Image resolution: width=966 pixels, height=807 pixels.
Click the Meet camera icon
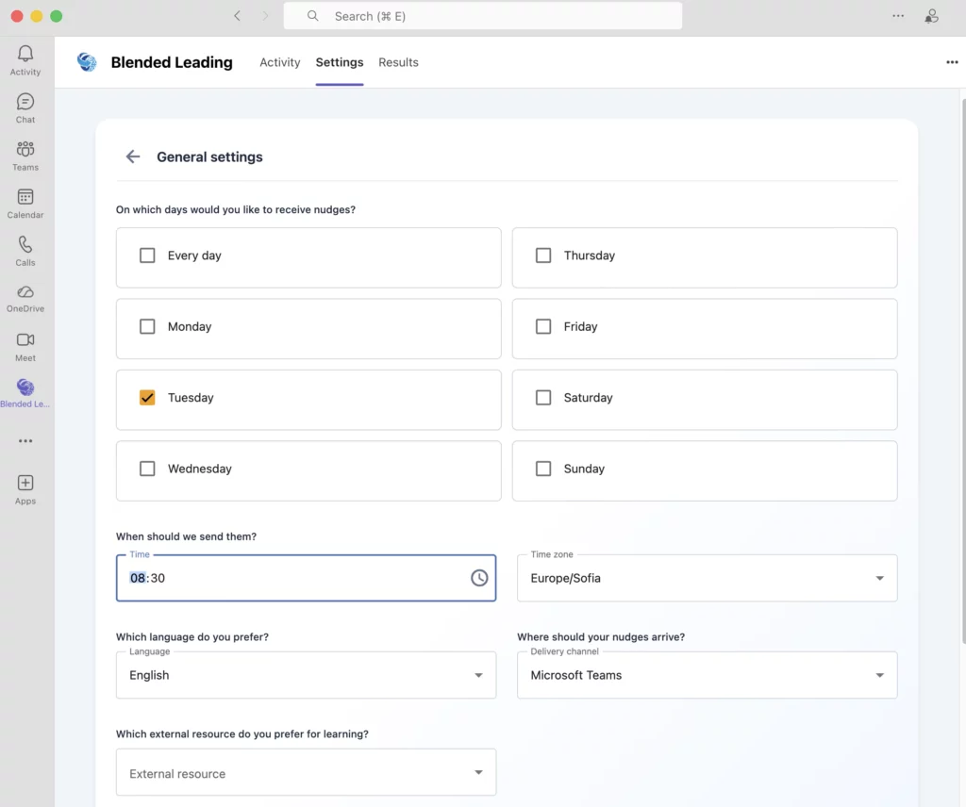(x=25, y=340)
